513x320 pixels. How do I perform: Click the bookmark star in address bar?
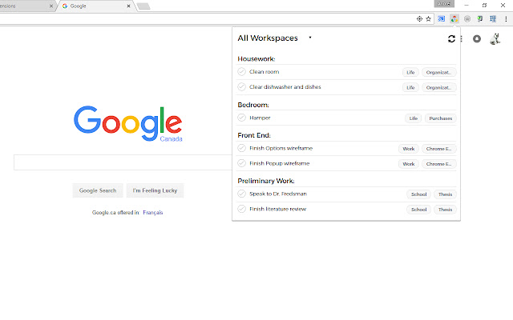(x=428, y=19)
